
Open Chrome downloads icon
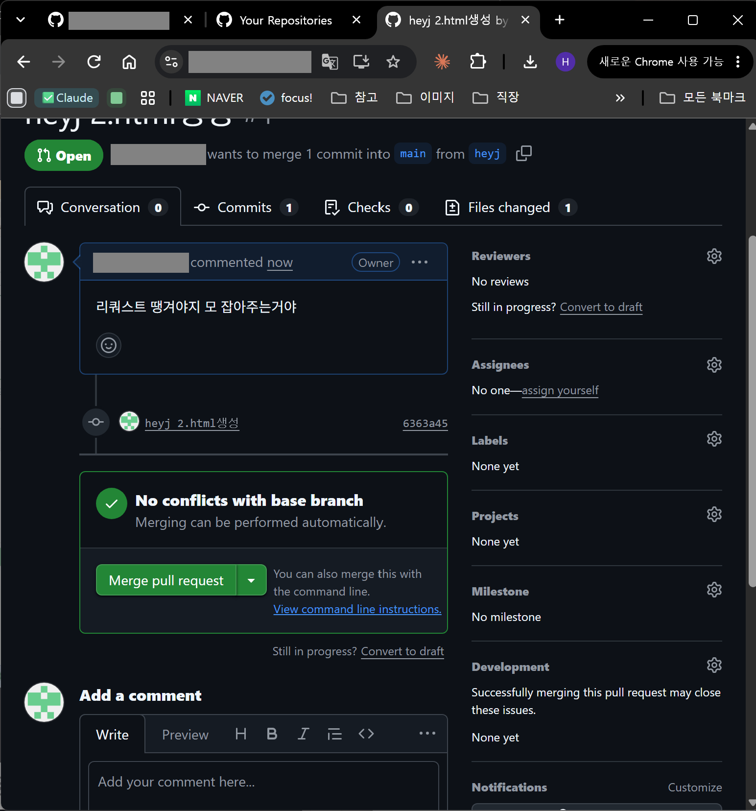[530, 62]
